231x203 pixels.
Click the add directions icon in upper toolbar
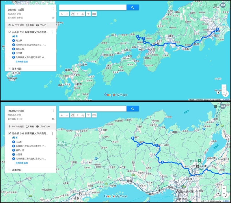tap(88, 14)
